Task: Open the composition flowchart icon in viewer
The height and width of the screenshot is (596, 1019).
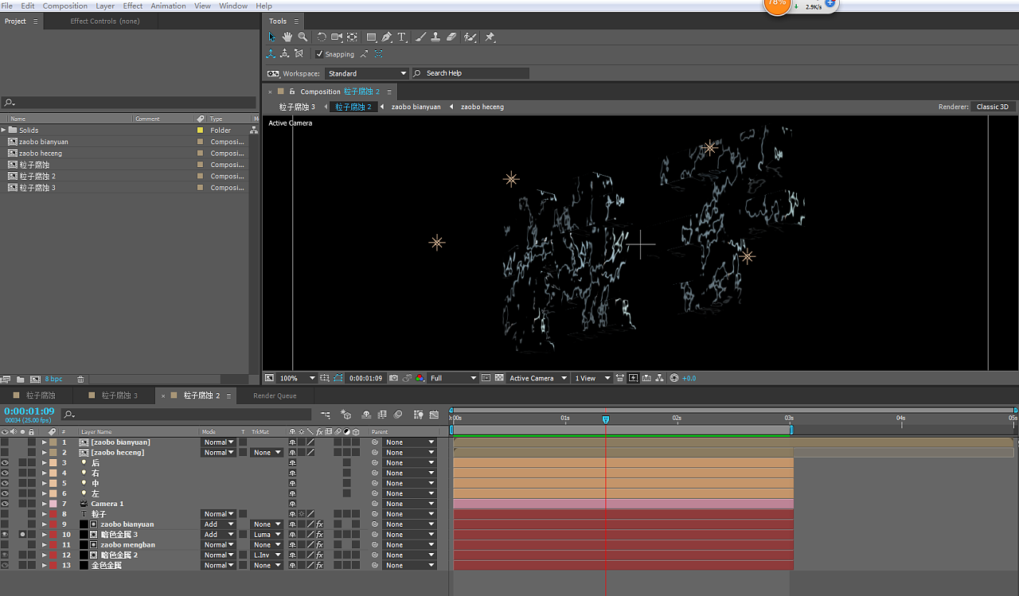Action: click(660, 378)
